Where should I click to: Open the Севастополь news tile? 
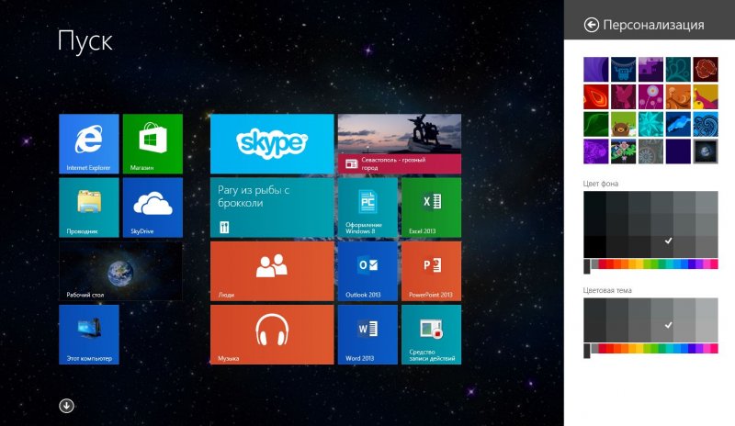400,144
